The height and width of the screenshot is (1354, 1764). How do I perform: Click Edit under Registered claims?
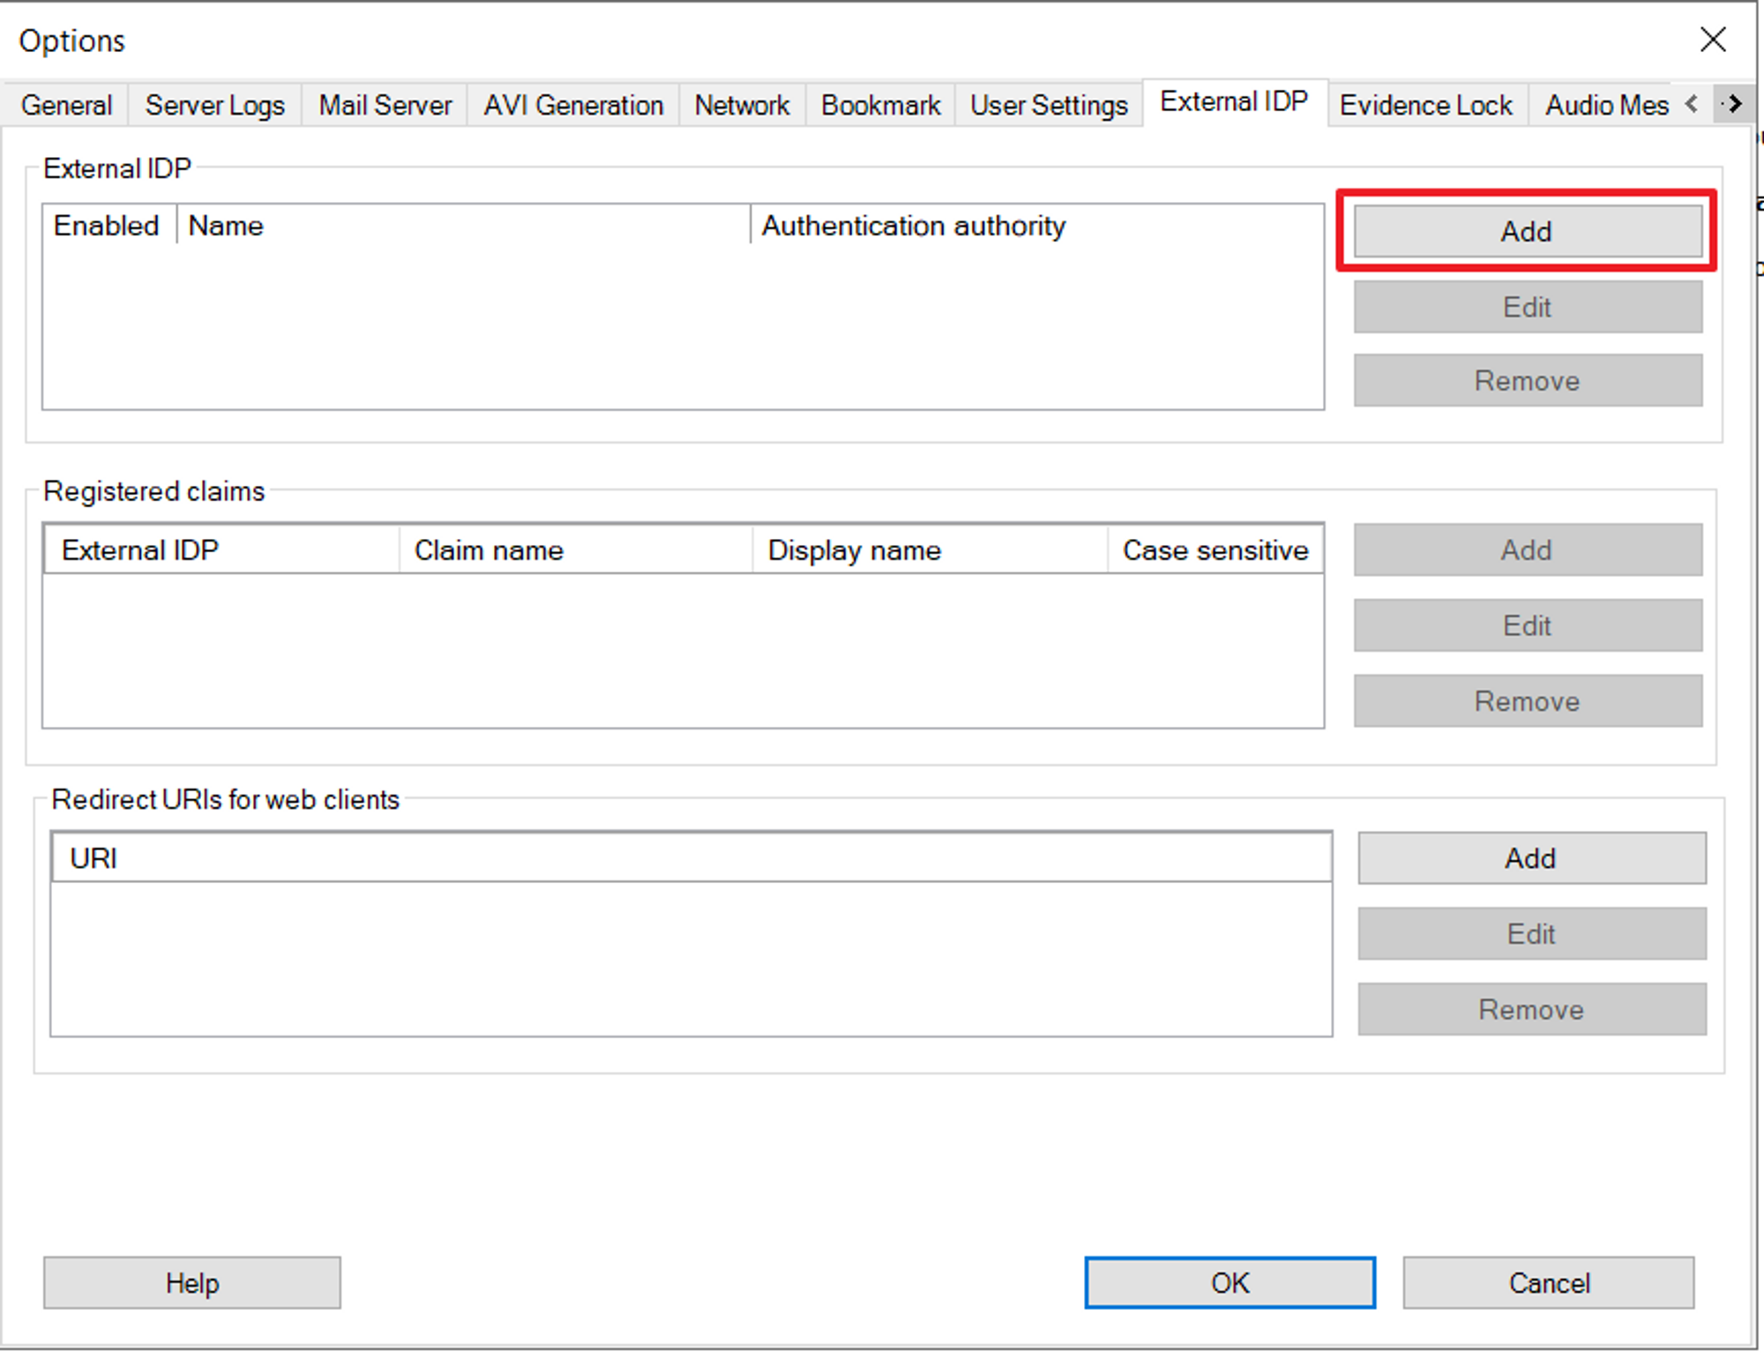(x=1527, y=625)
